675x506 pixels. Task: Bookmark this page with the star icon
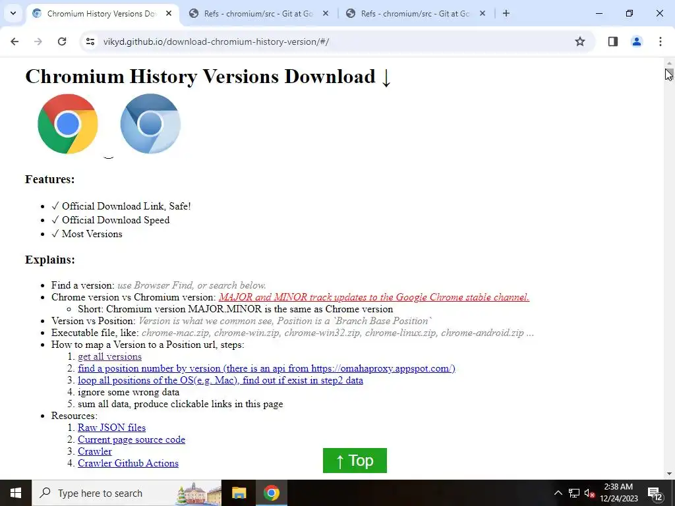coord(580,42)
